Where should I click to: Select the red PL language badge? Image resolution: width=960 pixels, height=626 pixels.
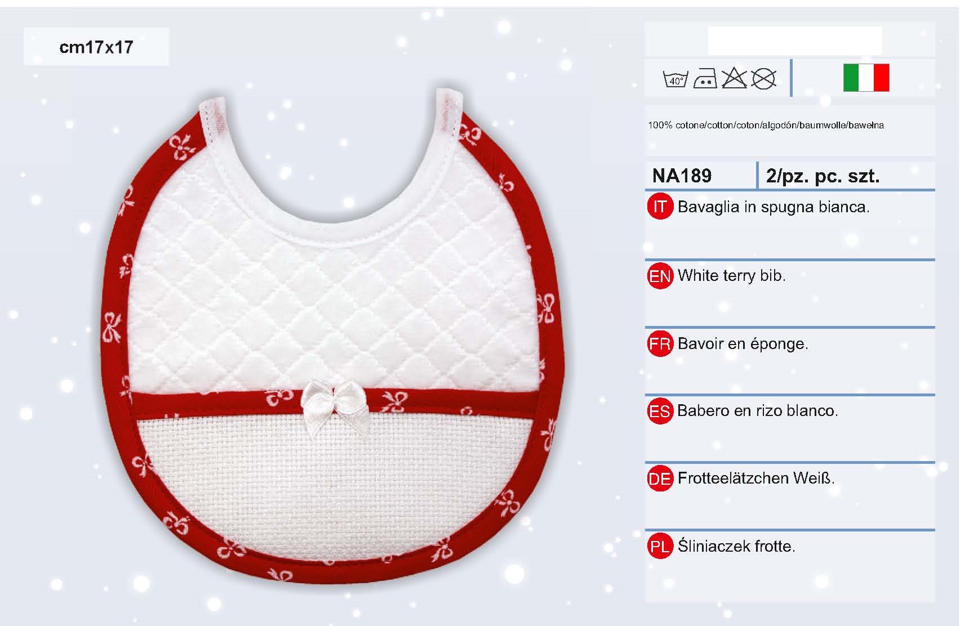coord(660,546)
